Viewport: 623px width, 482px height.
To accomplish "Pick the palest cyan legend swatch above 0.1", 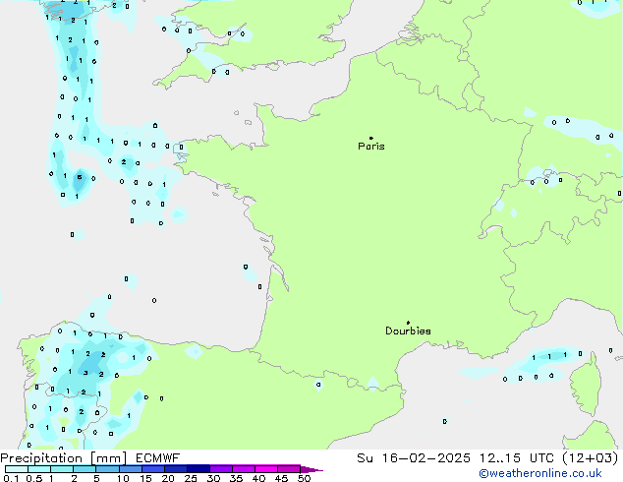I will pos(17,469).
